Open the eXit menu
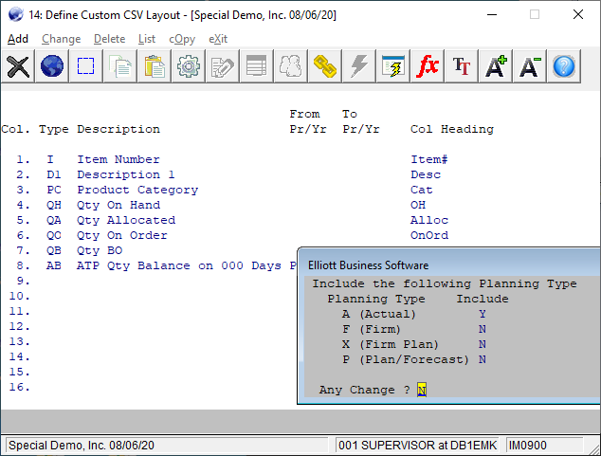 click(x=218, y=39)
